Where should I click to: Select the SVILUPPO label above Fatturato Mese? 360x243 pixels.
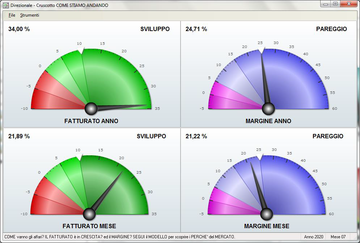click(151, 136)
